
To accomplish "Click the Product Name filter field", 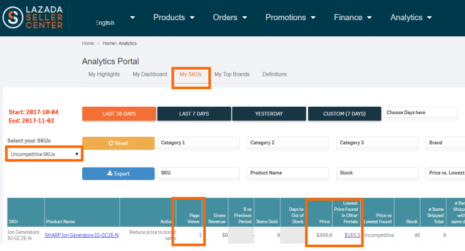I will tap(287, 173).
